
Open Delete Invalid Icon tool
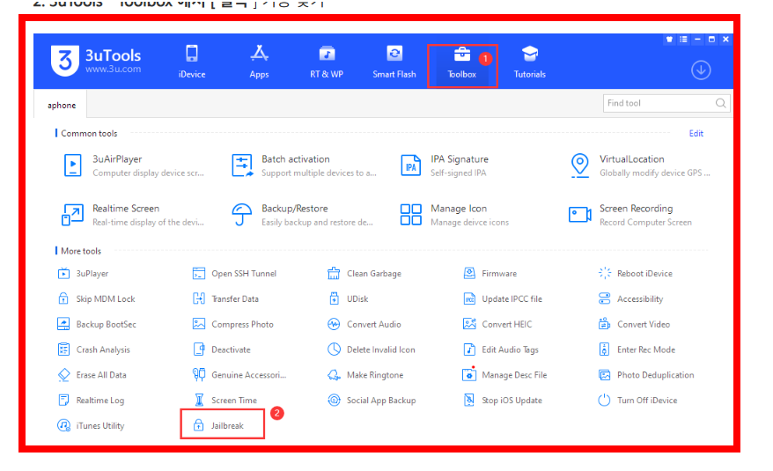tap(372, 350)
